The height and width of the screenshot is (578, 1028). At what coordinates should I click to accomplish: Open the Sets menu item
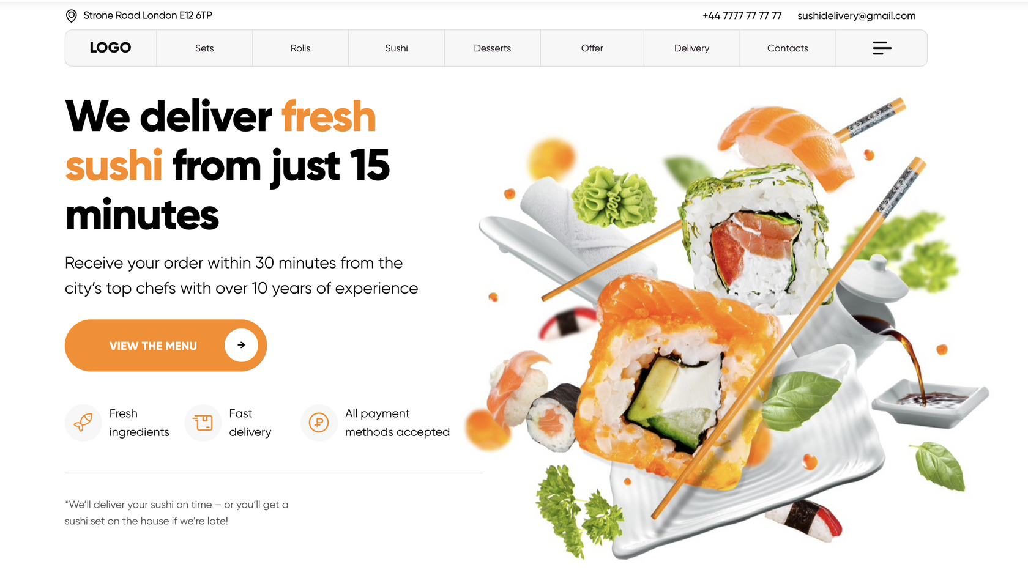[204, 48]
